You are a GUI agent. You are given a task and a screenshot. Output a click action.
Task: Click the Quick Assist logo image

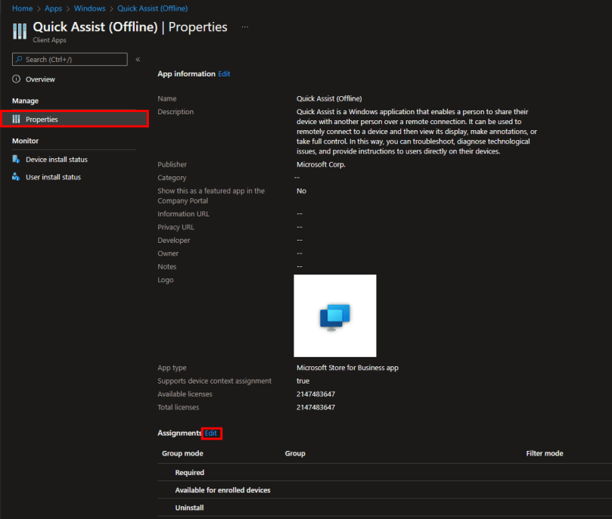[x=334, y=315]
